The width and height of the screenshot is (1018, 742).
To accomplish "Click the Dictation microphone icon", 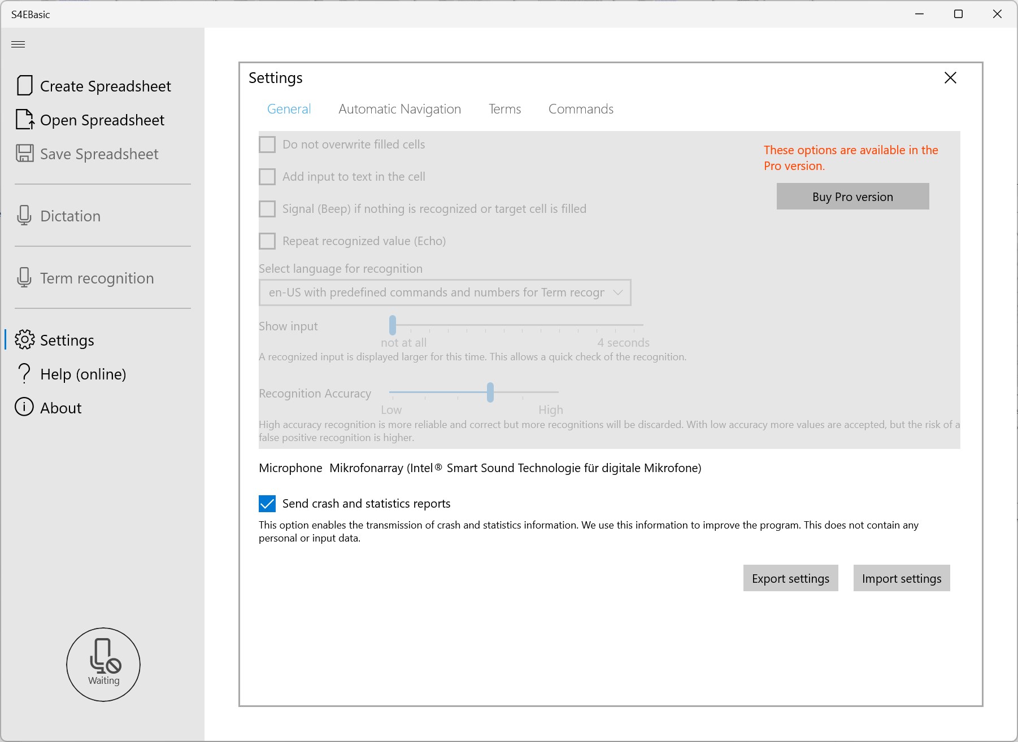I will point(24,216).
